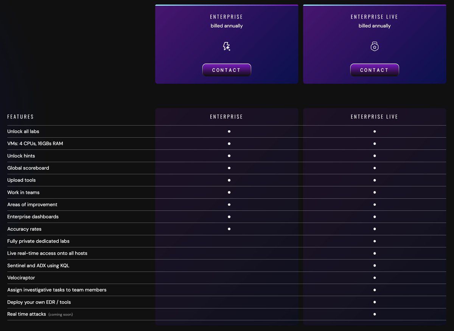The height and width of the screenshot is (331, 454).
Task: Click dot for Live real-time access row
Action: (375, 253)
